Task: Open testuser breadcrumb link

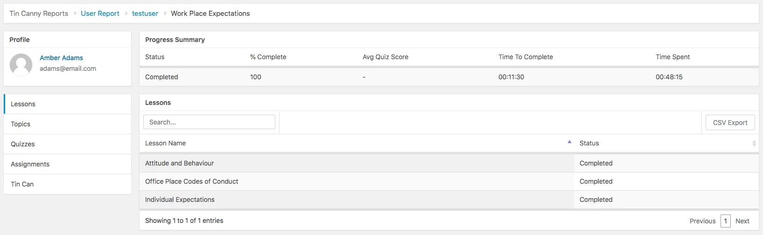Action: 145,14
